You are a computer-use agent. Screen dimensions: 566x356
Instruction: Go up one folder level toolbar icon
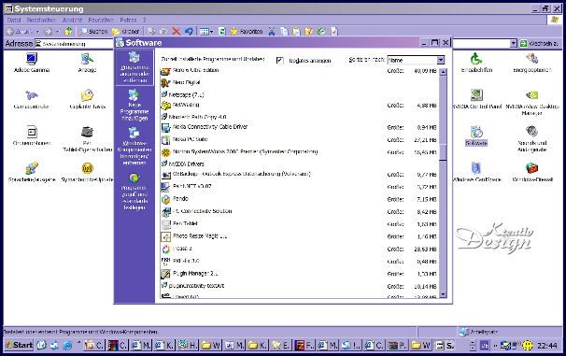pyautogui.click(x=68, y=32)
